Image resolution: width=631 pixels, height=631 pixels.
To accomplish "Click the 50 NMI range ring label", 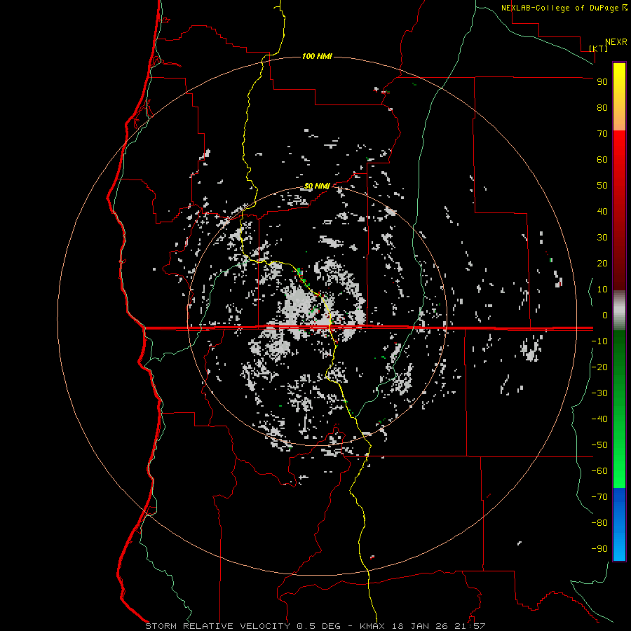I will [317, 186].
